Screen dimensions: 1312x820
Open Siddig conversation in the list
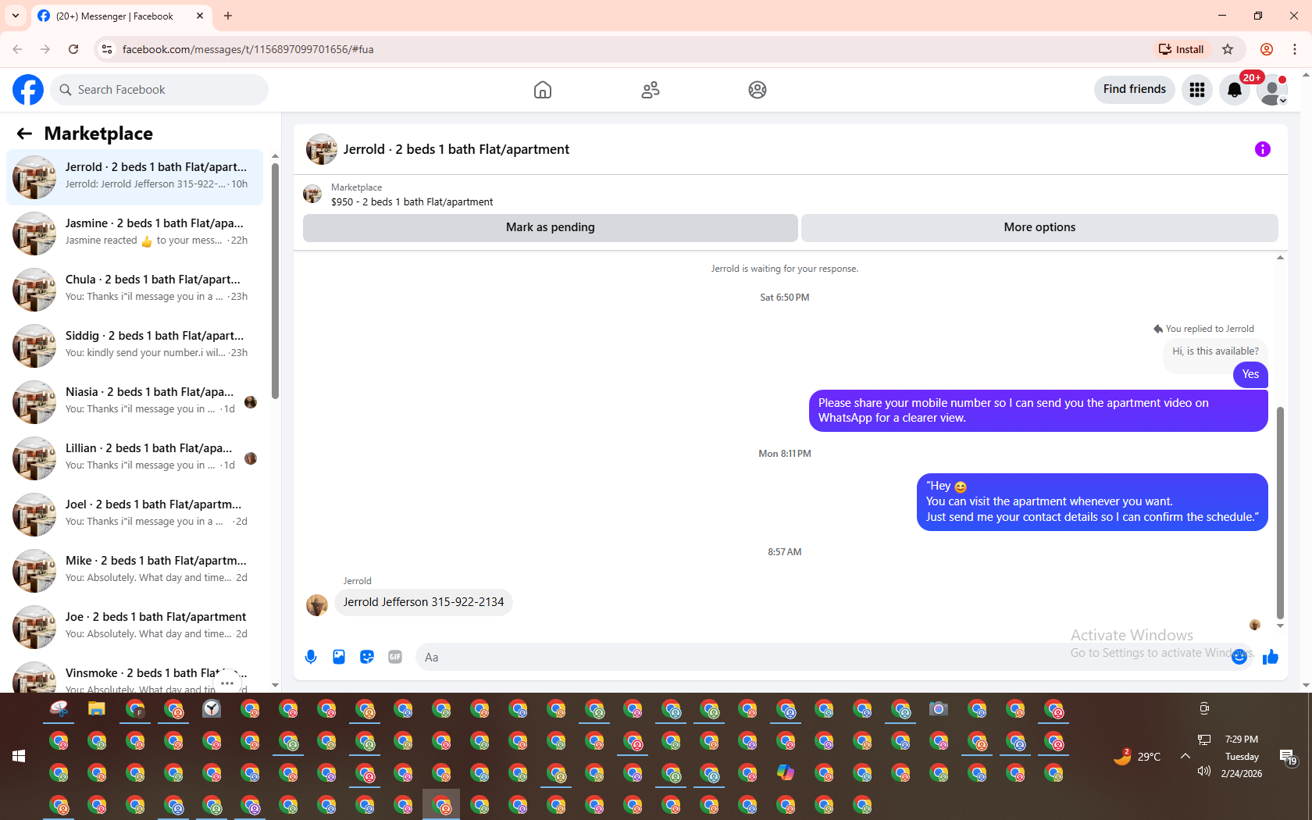(x=134, y=346)
